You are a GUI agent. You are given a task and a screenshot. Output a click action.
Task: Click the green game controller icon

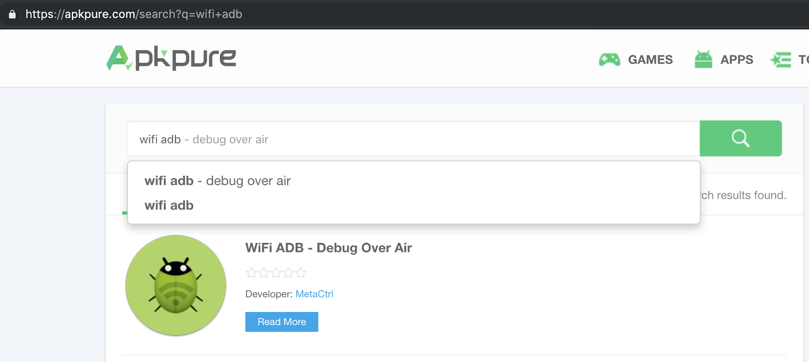[609, 60]
